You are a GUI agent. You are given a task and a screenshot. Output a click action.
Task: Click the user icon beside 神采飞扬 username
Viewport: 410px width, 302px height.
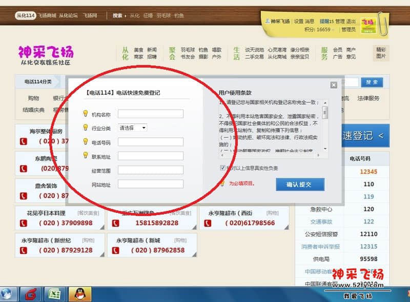click(x=268, y=21)
